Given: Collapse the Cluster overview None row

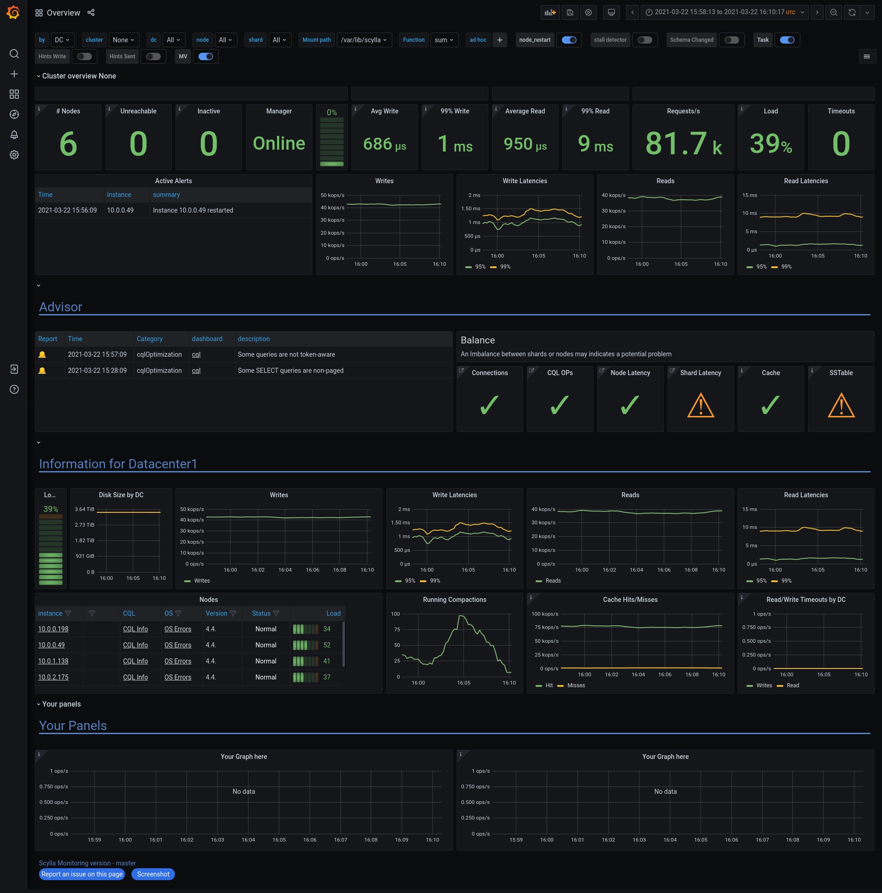Looking at the screenshot, I should point(77,76).
